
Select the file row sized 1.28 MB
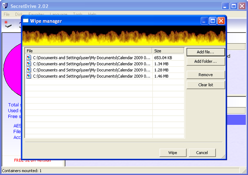point(105,70)
